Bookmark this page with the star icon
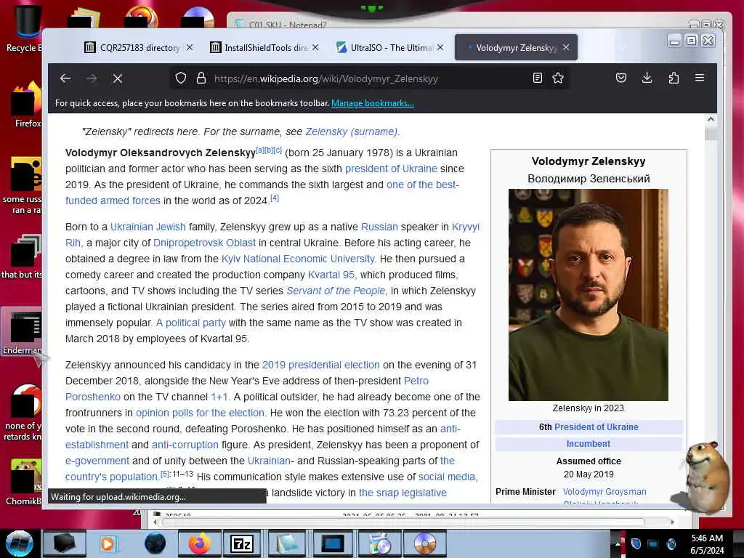The height and width of the screenshot is (558, 744). (x=558, y=78)
